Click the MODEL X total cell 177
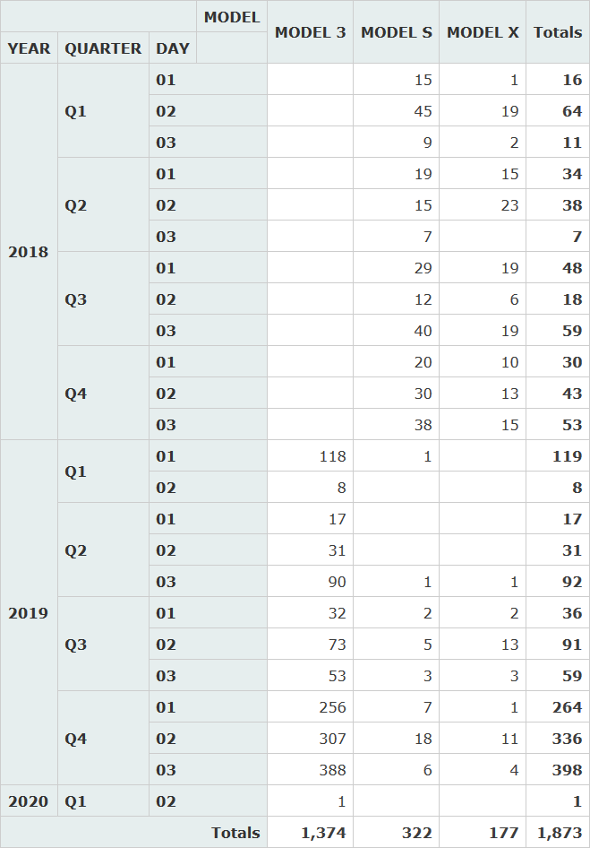590x848 pixels. [x=503, y=833]
